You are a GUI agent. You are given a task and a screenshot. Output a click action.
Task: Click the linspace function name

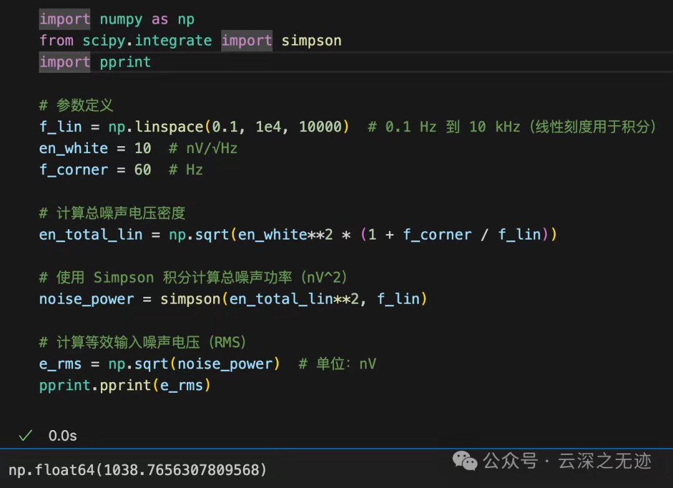[x=169, y=127]
